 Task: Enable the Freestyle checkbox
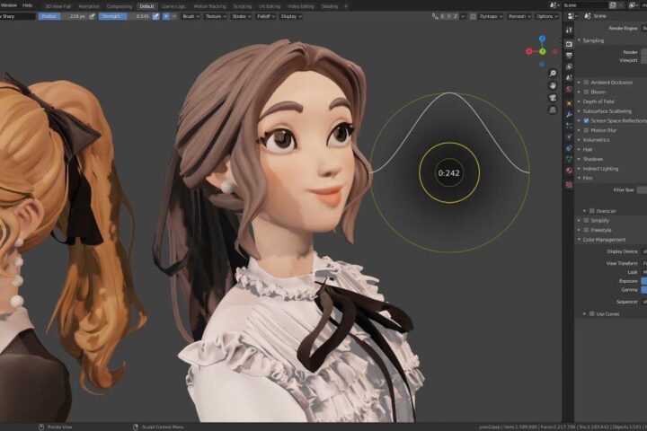tap(586, 230)
